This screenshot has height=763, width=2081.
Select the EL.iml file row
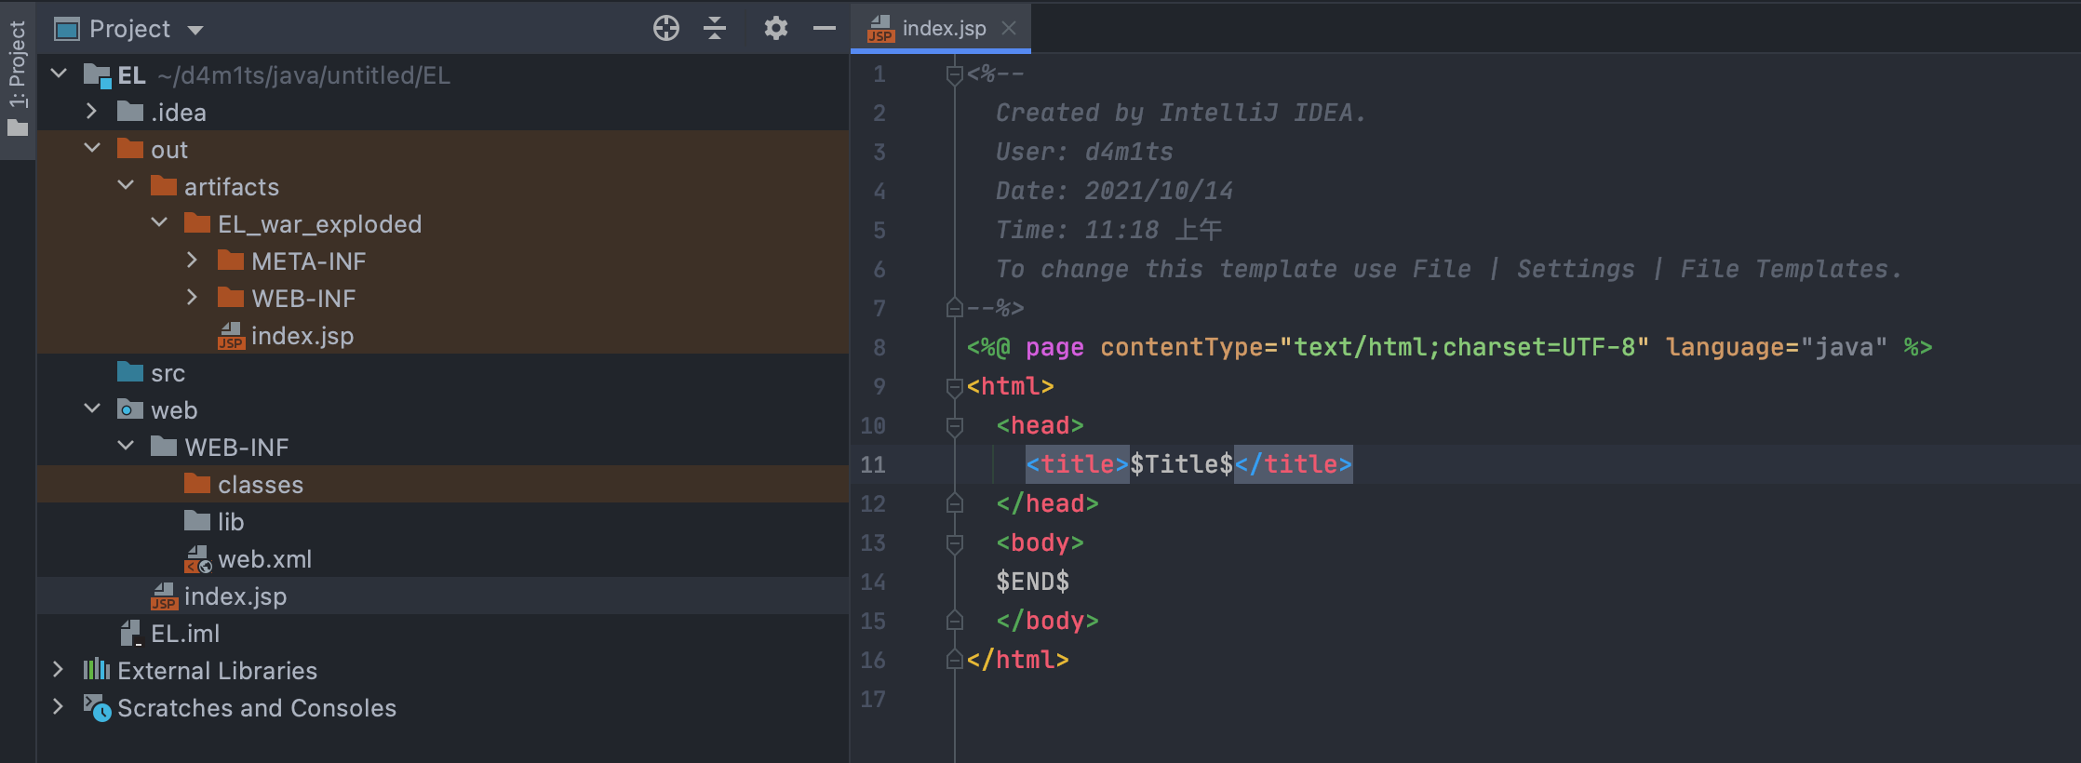click(442, 633)
